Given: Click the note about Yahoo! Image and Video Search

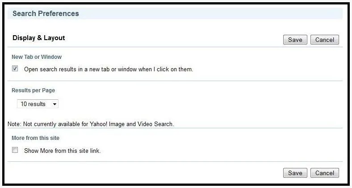Looking at the screenshot, I should tap(91, 124).
